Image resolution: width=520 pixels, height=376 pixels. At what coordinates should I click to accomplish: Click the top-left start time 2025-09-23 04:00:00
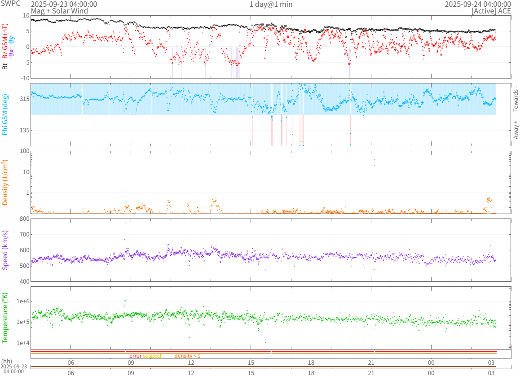(64, 4)
